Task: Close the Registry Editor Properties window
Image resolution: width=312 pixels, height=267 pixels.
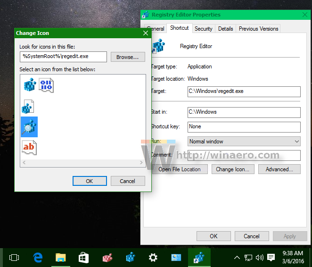Action: pyautogui.click(x=305, y=15)
